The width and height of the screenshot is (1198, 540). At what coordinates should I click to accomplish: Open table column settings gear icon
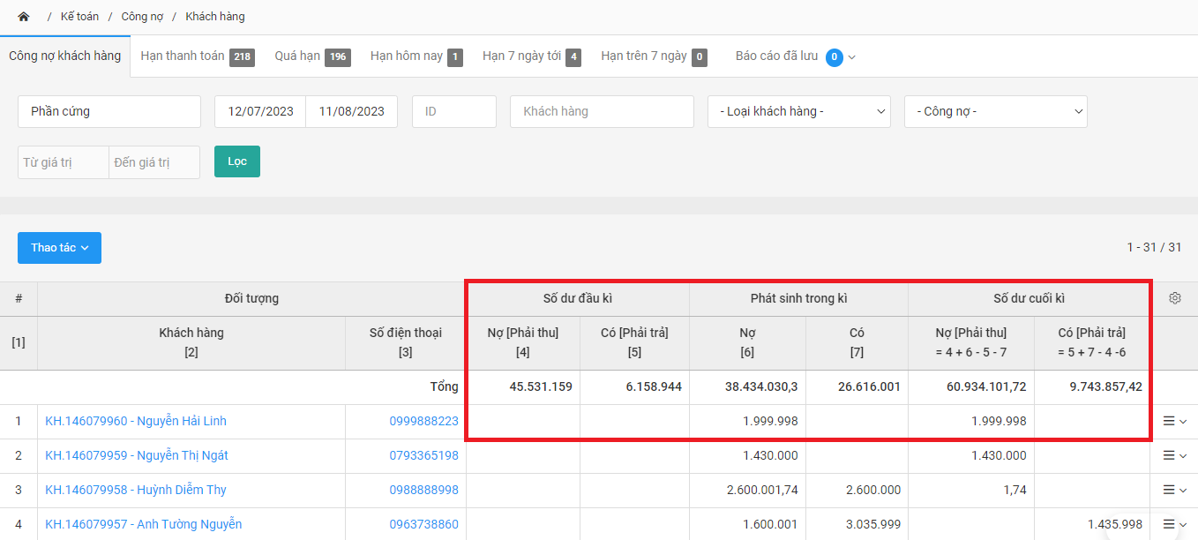click(x=1174, y=298)
